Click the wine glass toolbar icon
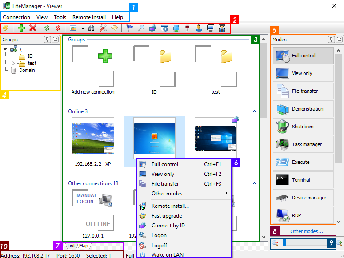This screenshot has width=344, height=258. (187, 28)
